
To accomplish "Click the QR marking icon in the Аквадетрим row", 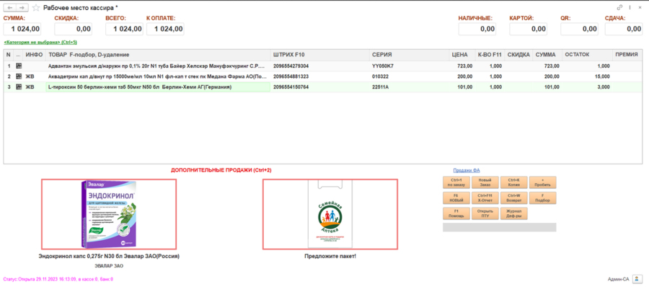I will pyautogui.click(x=19, y=76).
